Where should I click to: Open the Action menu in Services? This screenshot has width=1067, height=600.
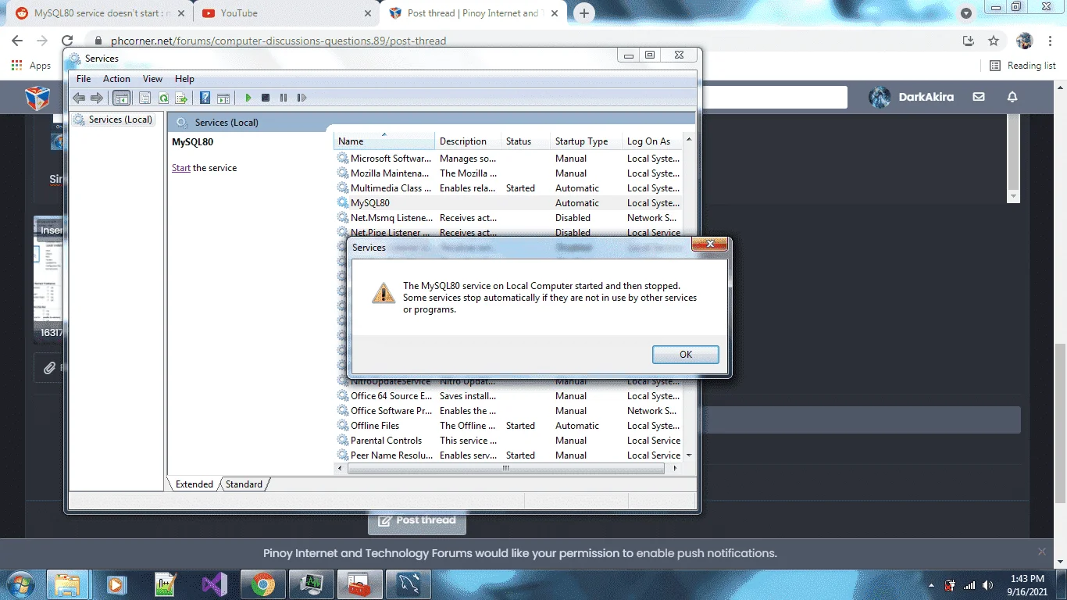[116, 79]
